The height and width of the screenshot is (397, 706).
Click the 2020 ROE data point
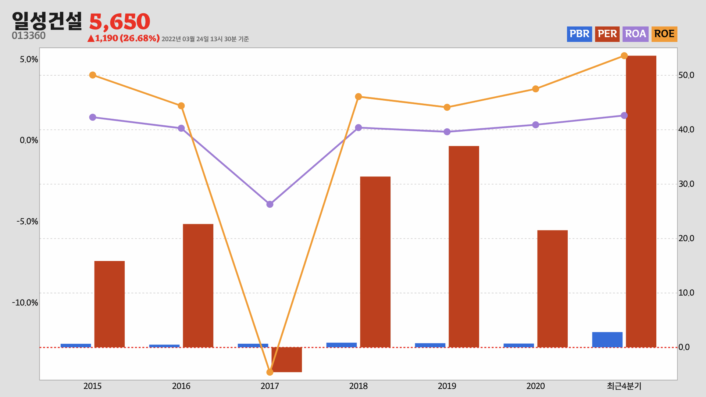[536, 89]
